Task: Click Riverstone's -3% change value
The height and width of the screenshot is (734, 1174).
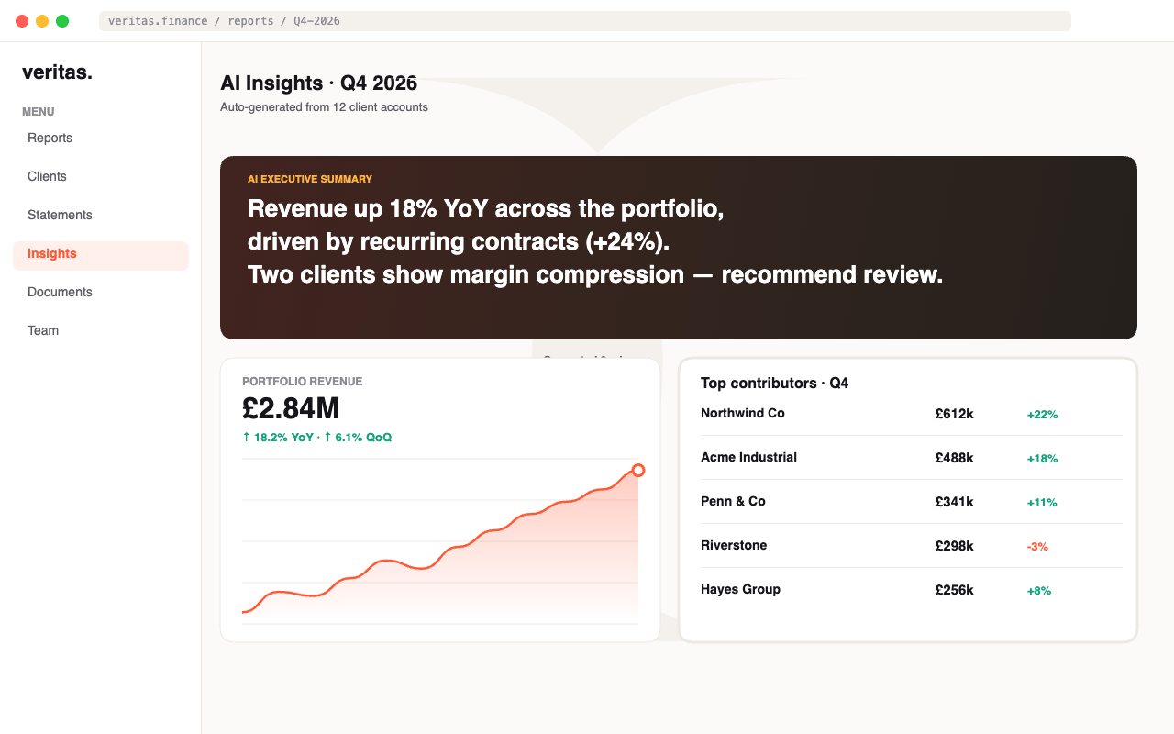Action: coord(1037,547)
